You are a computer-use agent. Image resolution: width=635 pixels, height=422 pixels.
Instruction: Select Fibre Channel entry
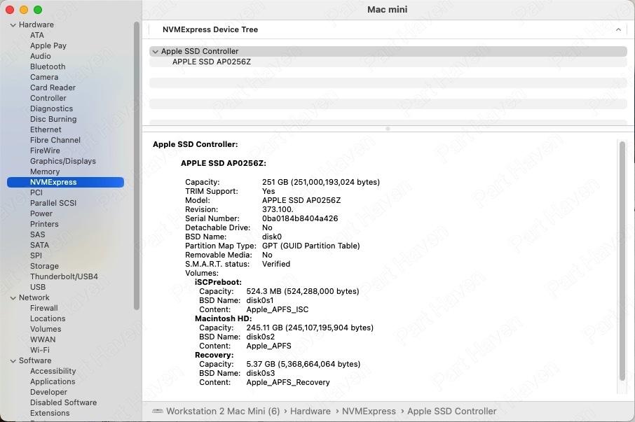tap(55, 140)
